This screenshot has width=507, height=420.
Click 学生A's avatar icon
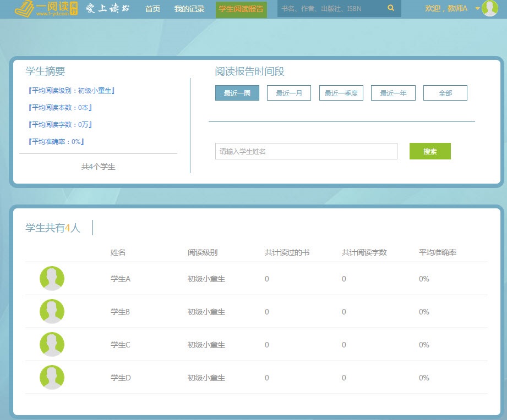[52, 279]
